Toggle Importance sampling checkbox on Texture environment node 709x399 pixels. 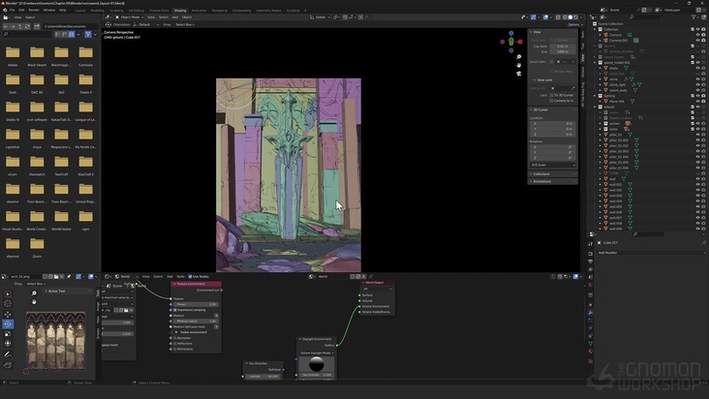tap(175, 310)
